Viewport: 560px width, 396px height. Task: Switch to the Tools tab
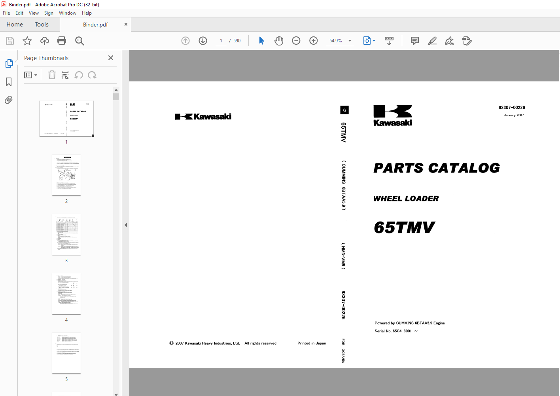(x=42, y=25)
